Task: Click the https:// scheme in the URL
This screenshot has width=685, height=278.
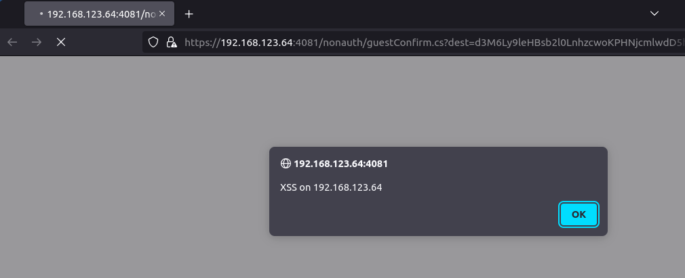Action: click(203, 42)
